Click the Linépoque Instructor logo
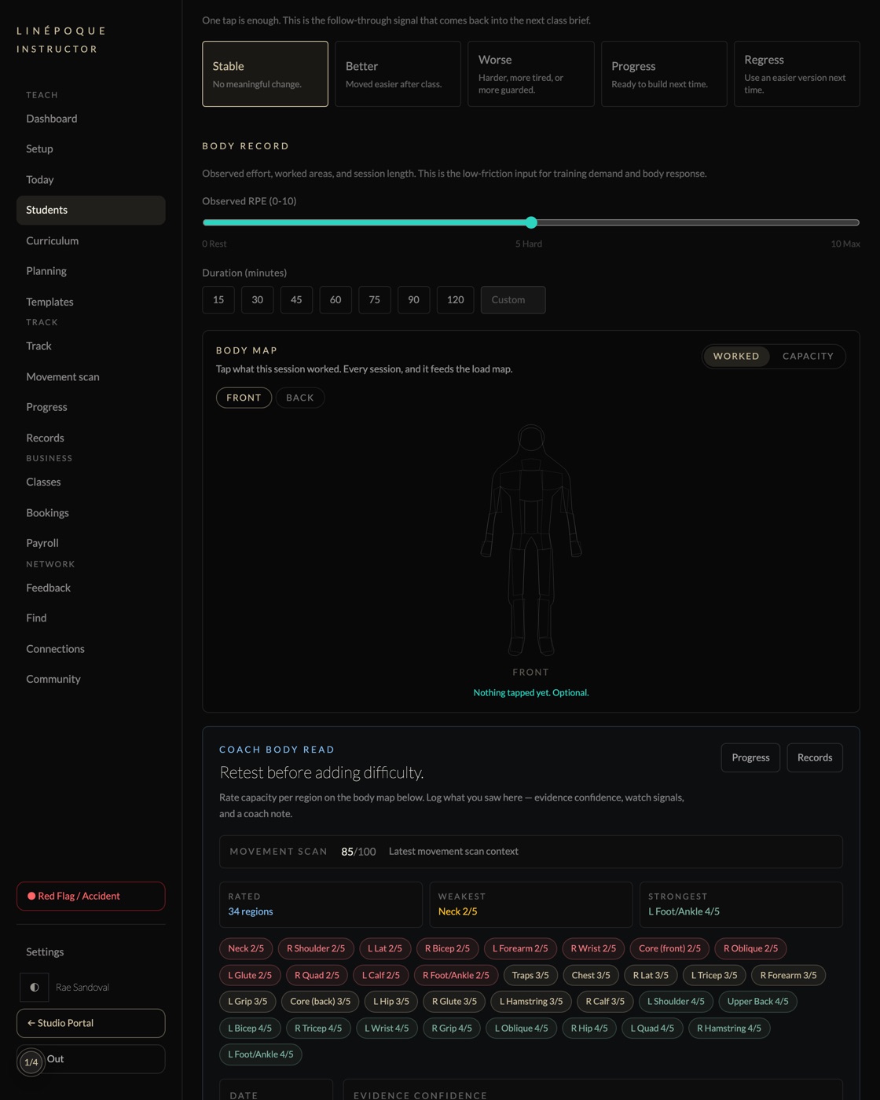 (61, 39)
